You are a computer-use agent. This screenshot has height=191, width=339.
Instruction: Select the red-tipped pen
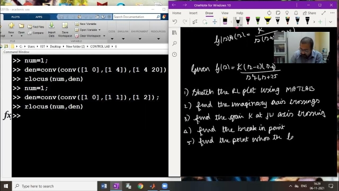pyautogui.click(x=248, y=21)
